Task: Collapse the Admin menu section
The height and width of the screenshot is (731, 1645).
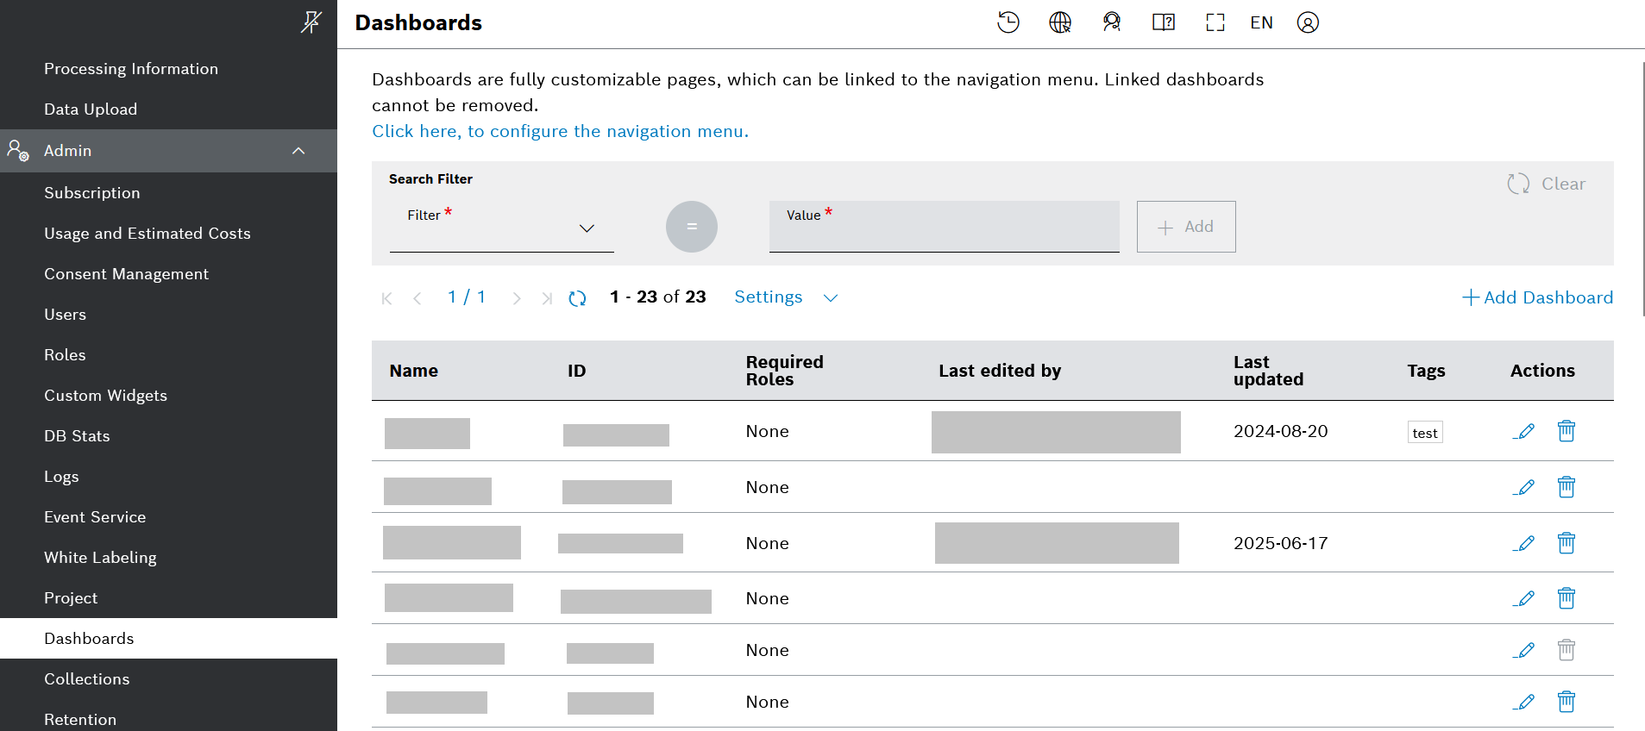Action: [x=298, y=151]
